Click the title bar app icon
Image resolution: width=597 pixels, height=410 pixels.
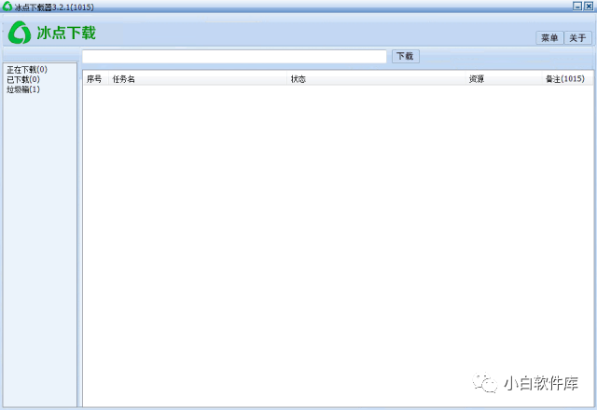[x=7, y=7]
